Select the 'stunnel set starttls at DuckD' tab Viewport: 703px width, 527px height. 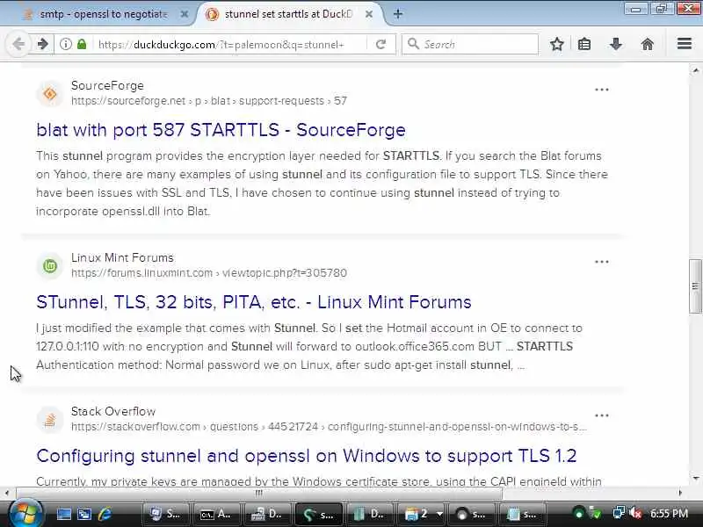289,14
